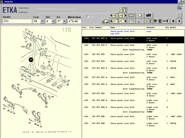Click handwritten 178 illustration number
185x138 pixels.
coord(67,30)
